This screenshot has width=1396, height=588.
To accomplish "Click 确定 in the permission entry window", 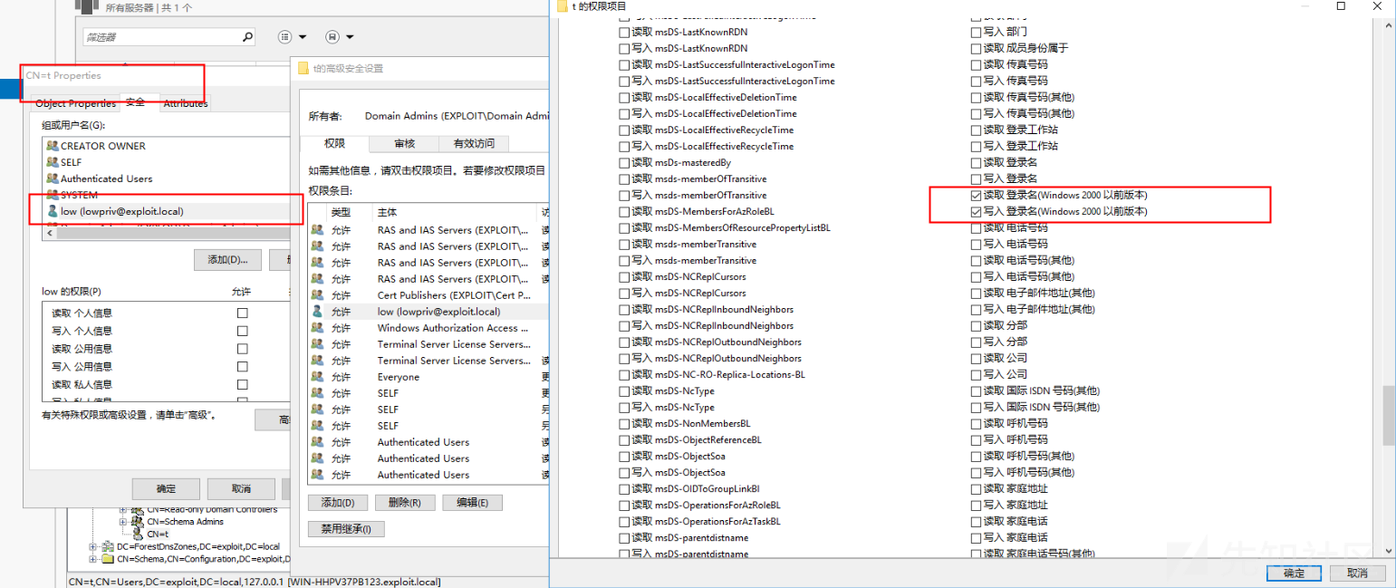I will click(1295, 573).
